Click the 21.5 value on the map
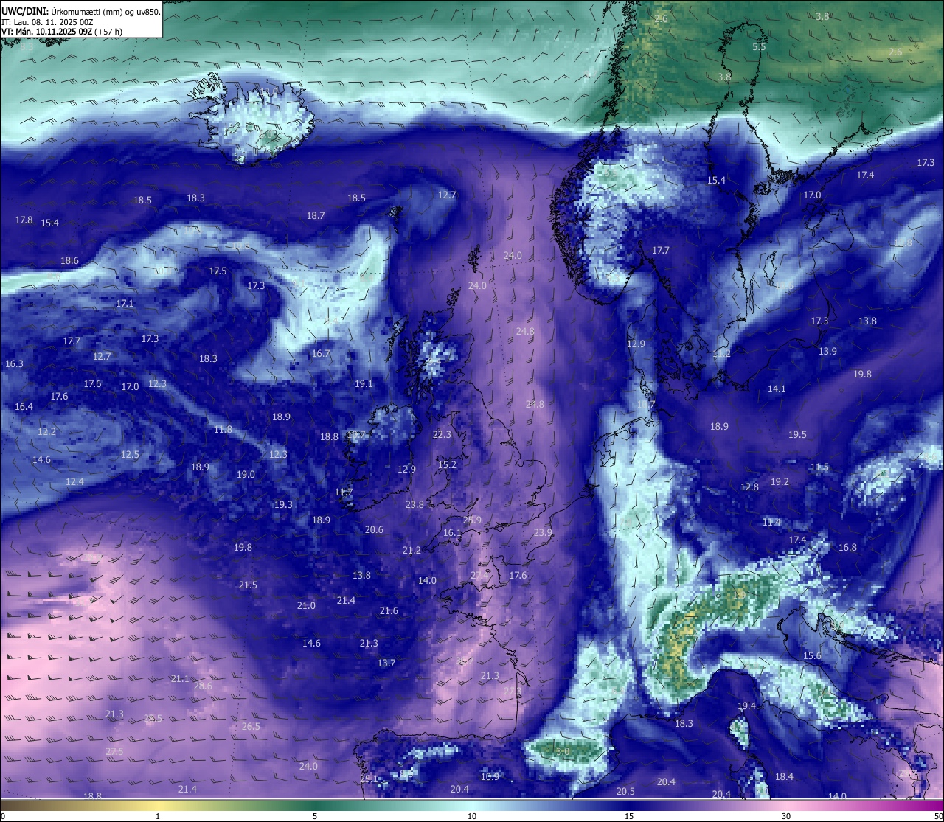Viewport: 944px width, 822px height. coord(248,585)
